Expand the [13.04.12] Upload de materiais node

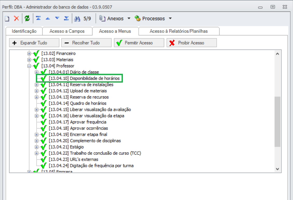pyautogui.click(x=37, y=91)
